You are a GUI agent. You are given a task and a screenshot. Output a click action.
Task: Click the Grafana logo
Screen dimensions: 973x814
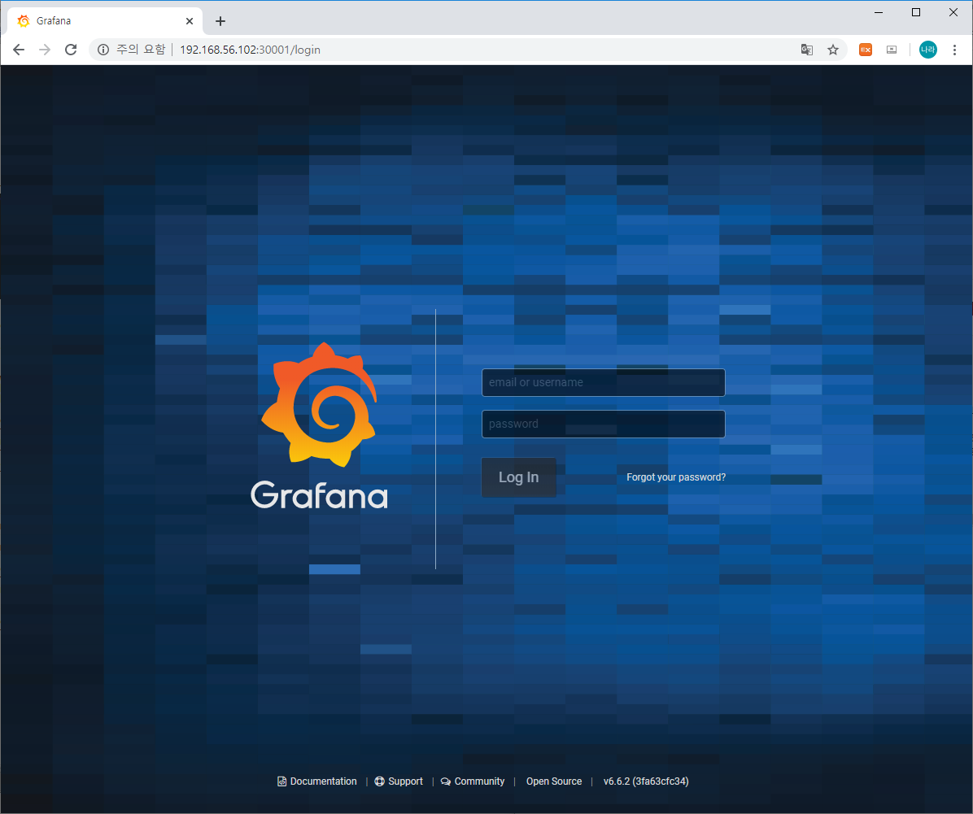[x=319, y=404]
